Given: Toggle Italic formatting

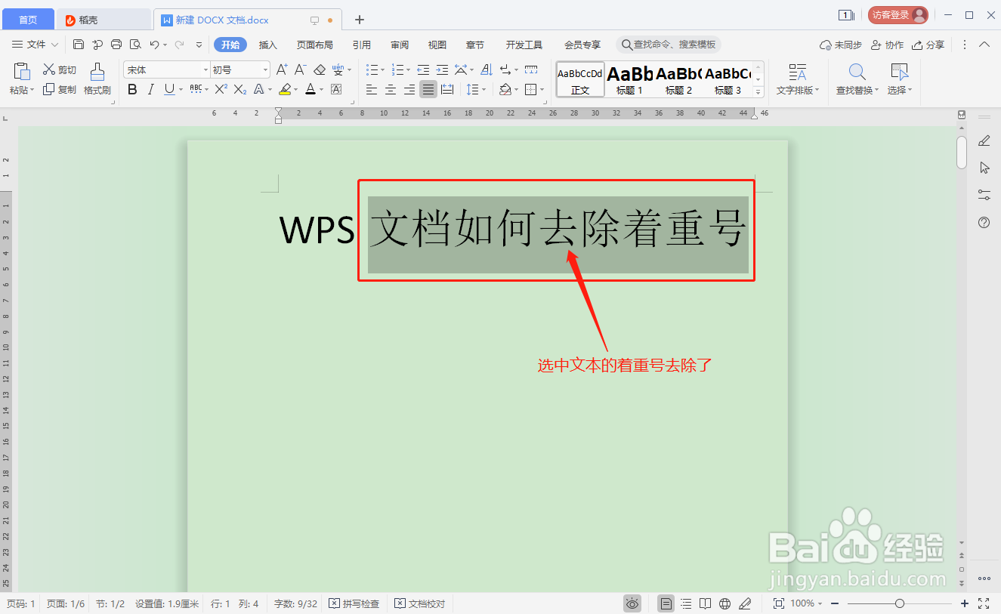Looking at the screenshot, I should (150, 89).
